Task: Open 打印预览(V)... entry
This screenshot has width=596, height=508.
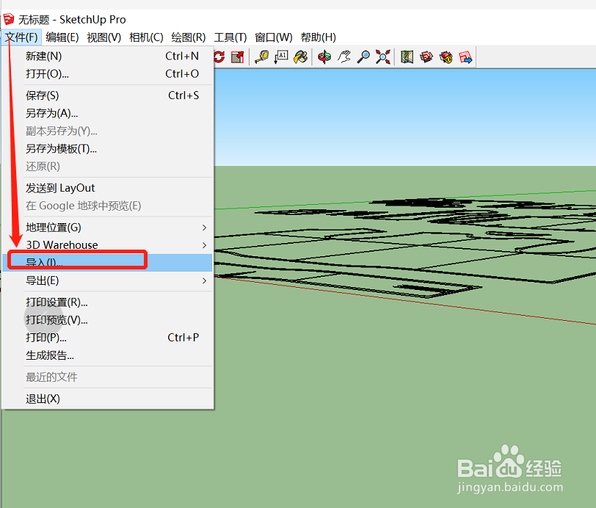Action: tap(107, 320)
